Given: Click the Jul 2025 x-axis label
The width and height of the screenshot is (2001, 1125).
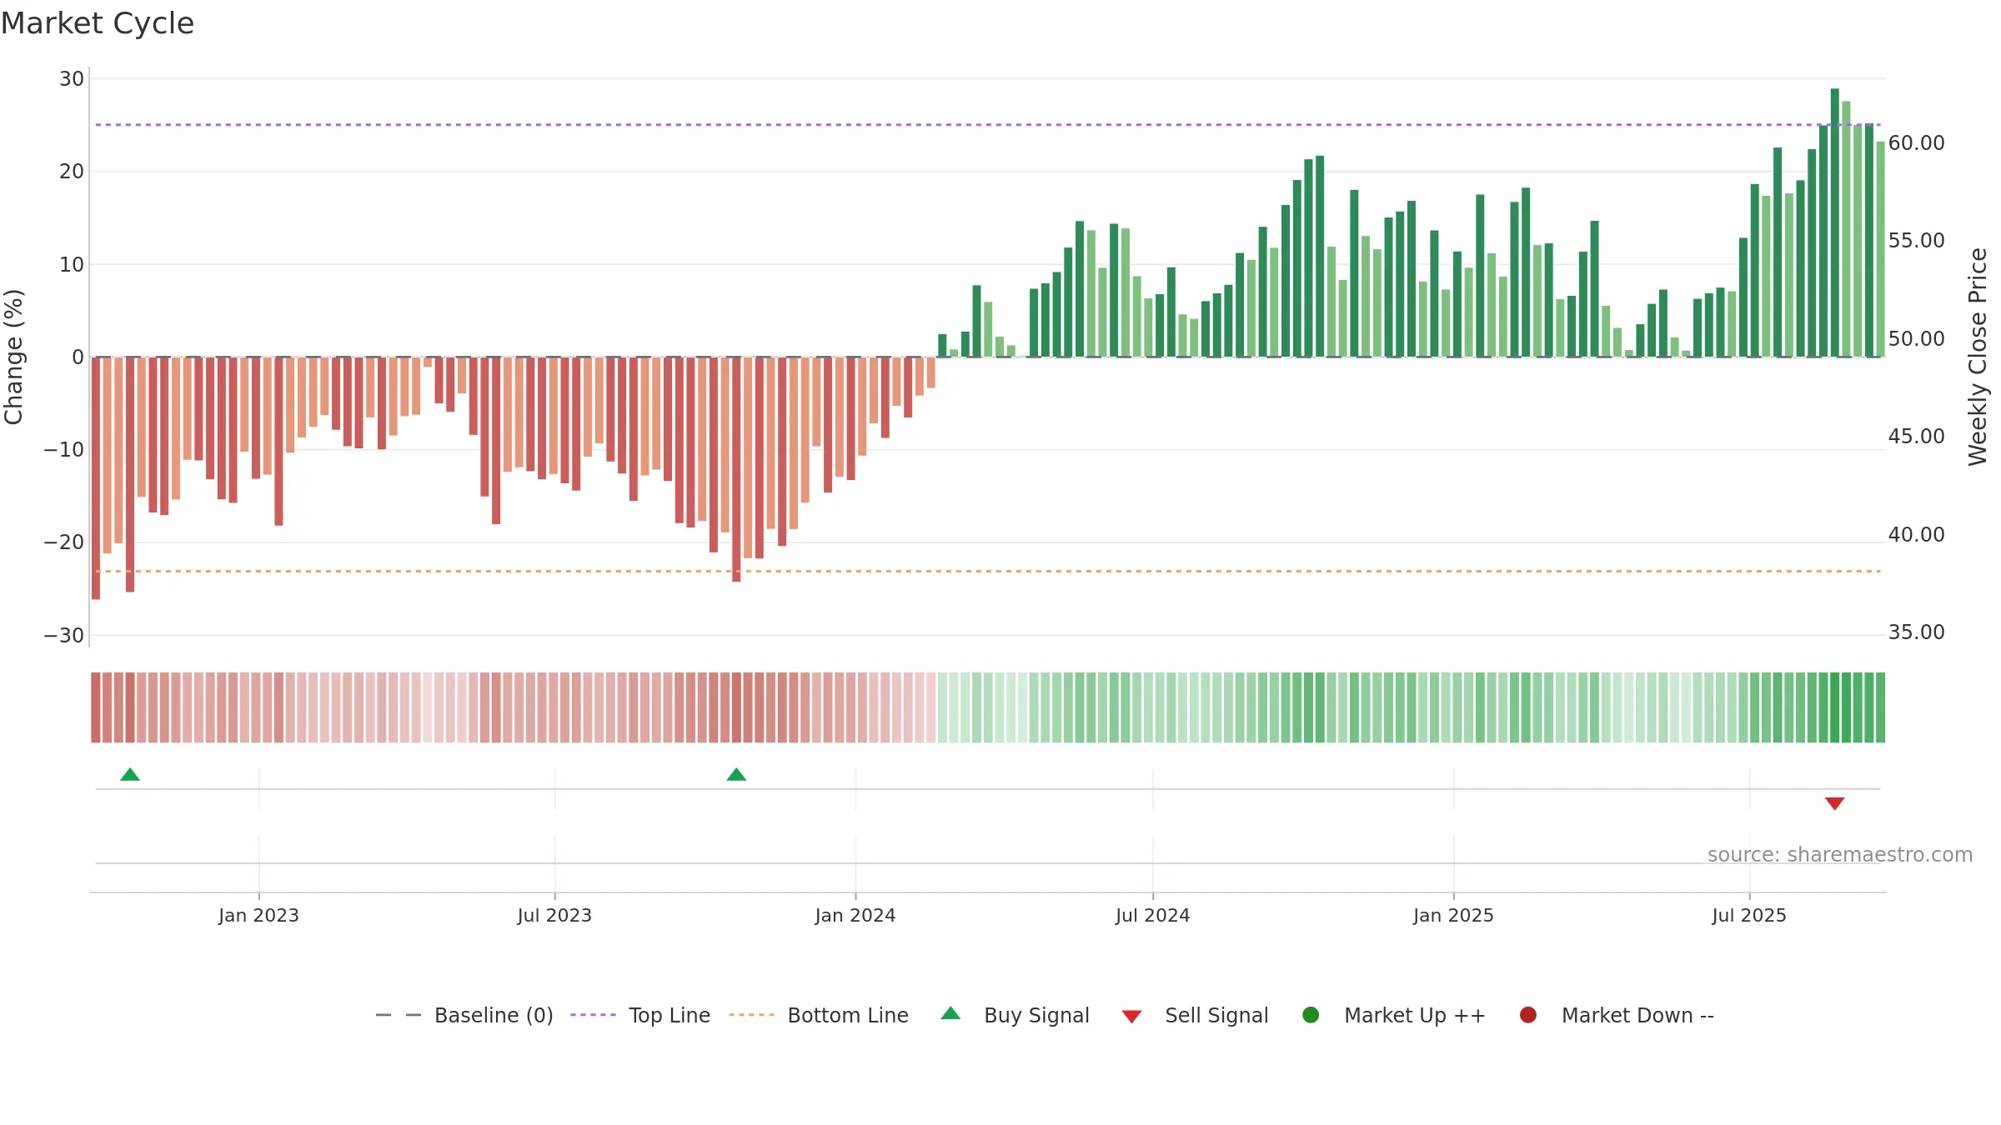Looking at the screenshot, I should point(1749,915).
